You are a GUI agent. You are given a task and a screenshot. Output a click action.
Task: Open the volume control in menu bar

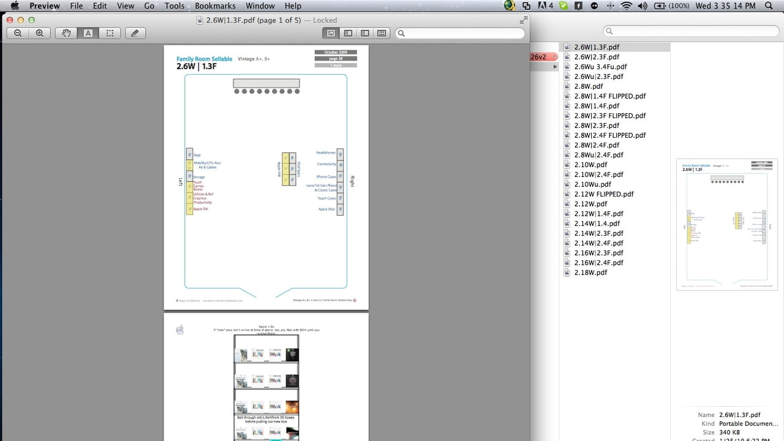point(642,6)
